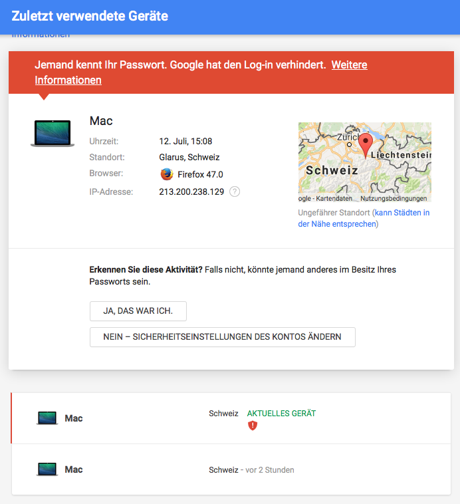Click the large Mac laptop icon
This screenshot has width=460, height=504.
(53, 133)
